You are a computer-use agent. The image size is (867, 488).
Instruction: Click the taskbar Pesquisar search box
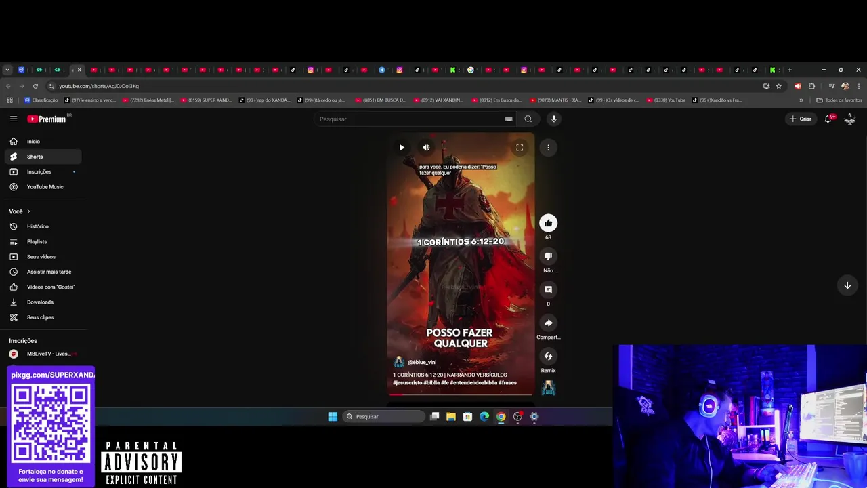384,416
